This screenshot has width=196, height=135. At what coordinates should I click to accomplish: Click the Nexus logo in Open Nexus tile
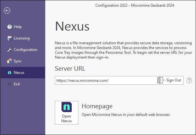point(67,107)
